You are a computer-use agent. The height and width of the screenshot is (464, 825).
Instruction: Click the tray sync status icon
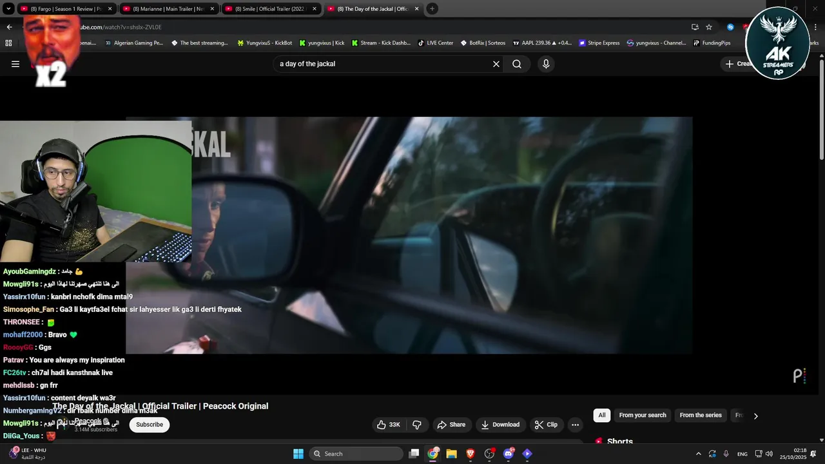click(712, 454)
